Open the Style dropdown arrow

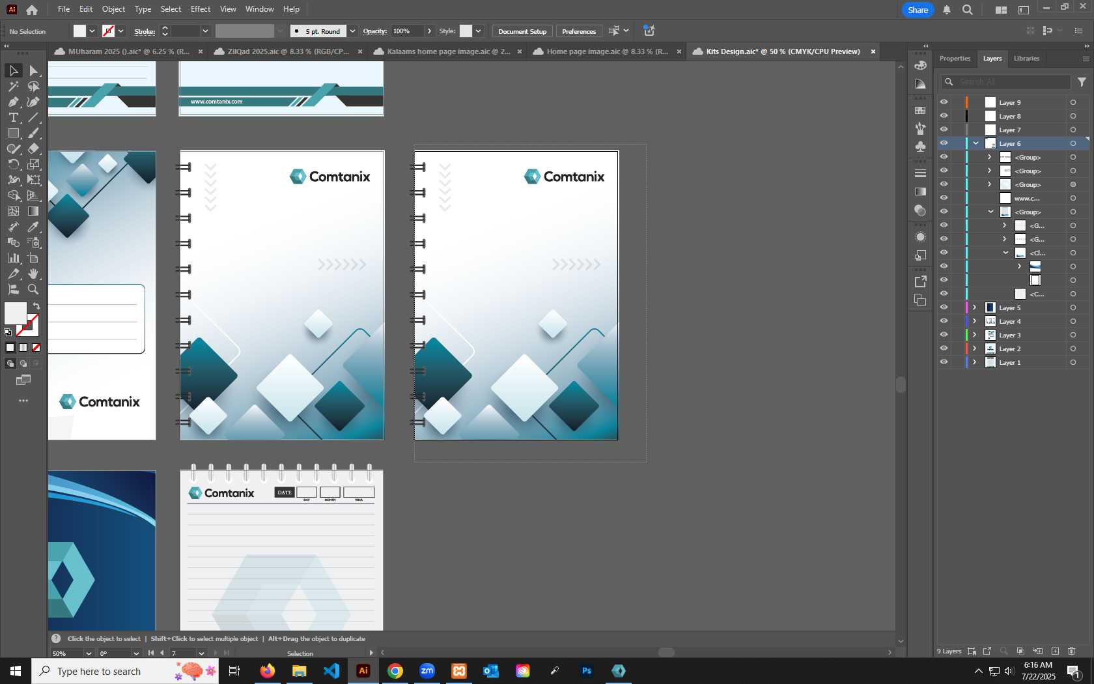479,31
